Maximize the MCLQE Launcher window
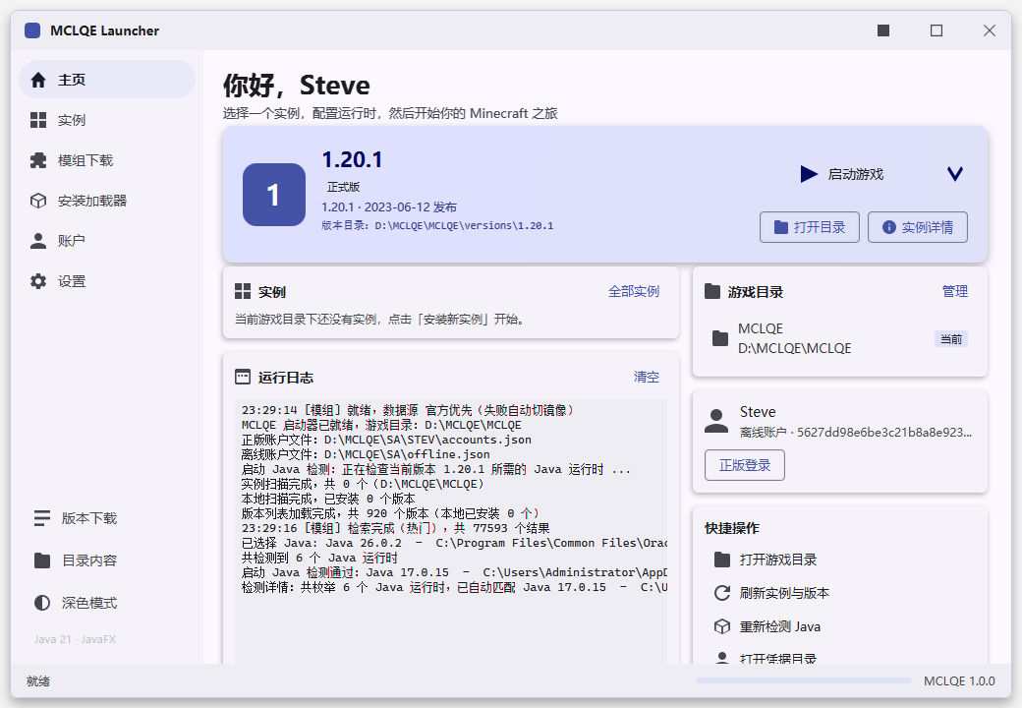 (937, 30)
